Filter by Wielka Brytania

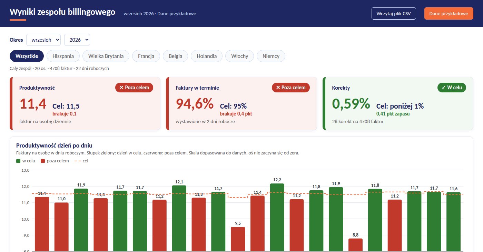106,56
